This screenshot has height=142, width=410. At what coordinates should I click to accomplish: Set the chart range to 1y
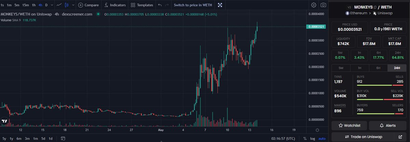point(12,139)
